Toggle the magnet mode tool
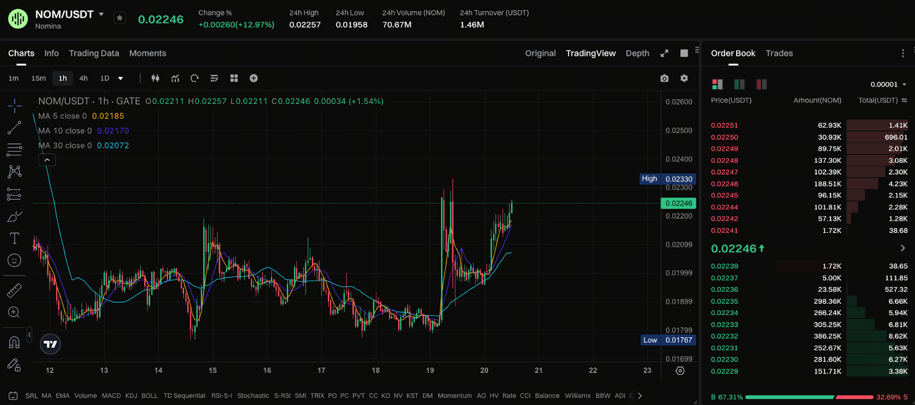The image size is (915, 405). pyautogui.click(x=14, y=342)
